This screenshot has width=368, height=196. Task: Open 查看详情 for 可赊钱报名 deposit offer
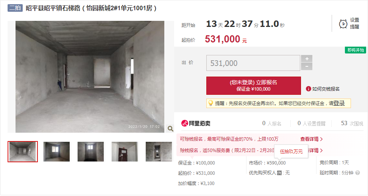(312, 139)
